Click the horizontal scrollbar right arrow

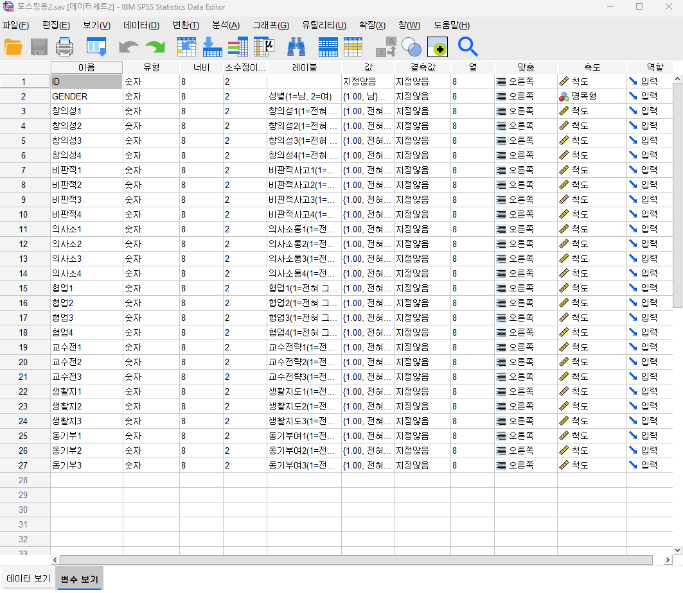click(668, 560)
